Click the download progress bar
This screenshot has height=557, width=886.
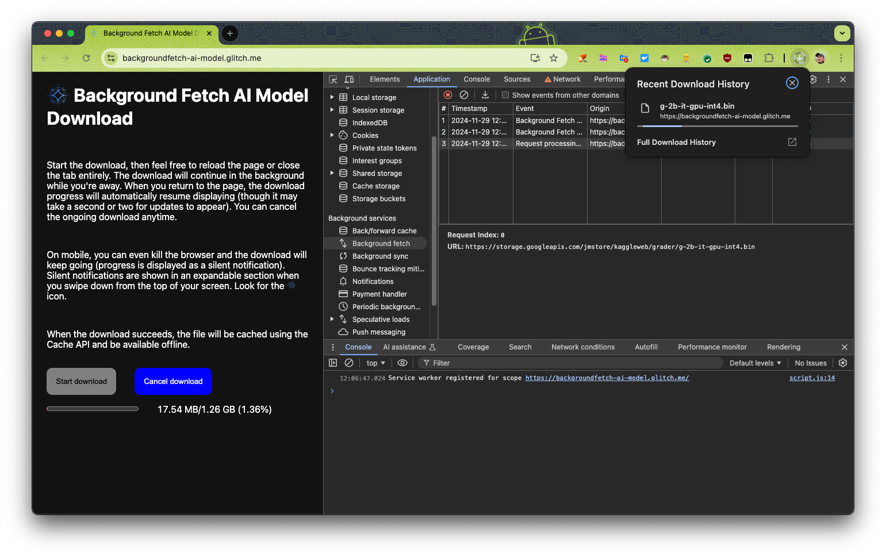[x=92, y=409]
